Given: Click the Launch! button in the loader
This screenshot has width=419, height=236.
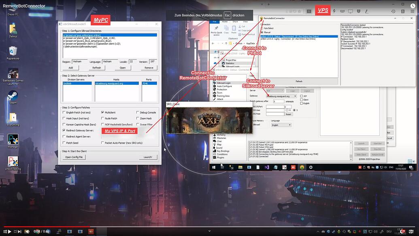Looking at the screenshot, I should pyautogui.click(x=148, y=157).
